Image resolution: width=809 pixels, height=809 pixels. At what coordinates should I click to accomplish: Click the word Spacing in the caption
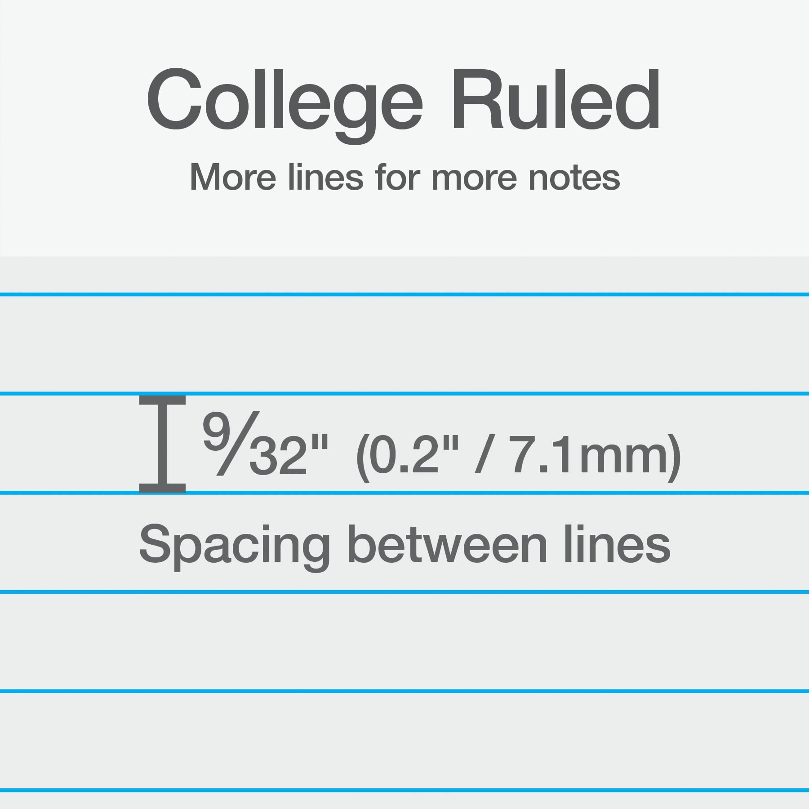234,547
